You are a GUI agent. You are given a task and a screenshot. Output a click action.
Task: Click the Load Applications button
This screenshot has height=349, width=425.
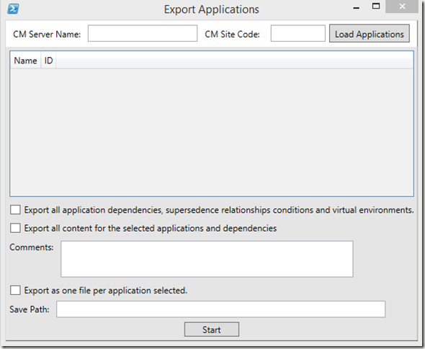(x=369, y=33)
